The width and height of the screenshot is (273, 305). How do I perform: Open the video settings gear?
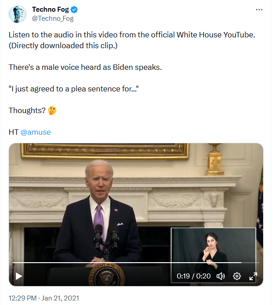click(x=237, y=276)
